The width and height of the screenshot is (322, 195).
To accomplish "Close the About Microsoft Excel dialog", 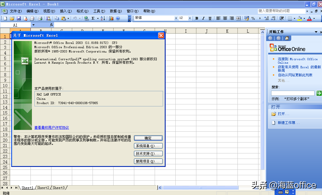I will [x=161, y=36].
